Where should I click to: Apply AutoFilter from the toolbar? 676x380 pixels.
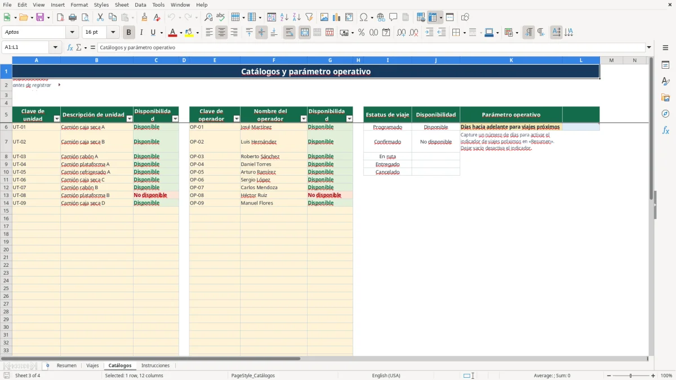point(309,17)
